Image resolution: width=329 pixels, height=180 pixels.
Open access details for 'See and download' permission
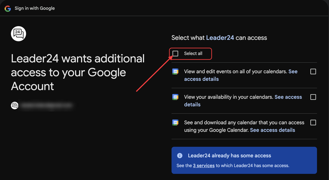point(273,130)
